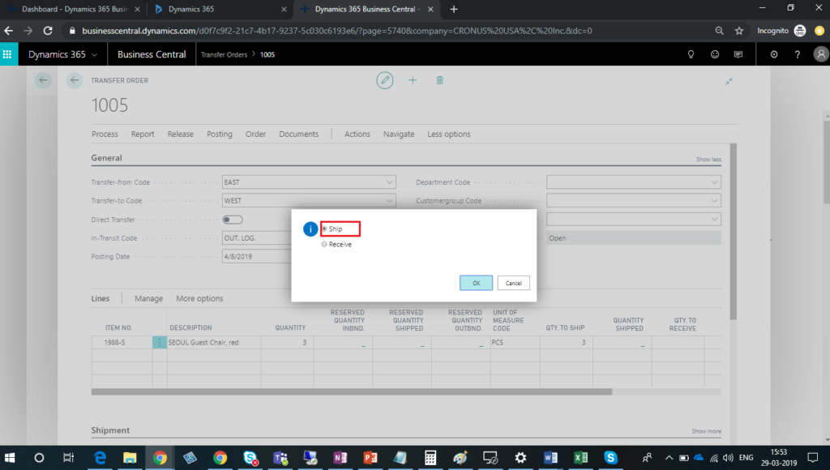The width and height of the screenshot is (830, 470).
Task: Click the lightbulb icon in header
Action: point(691,54)
